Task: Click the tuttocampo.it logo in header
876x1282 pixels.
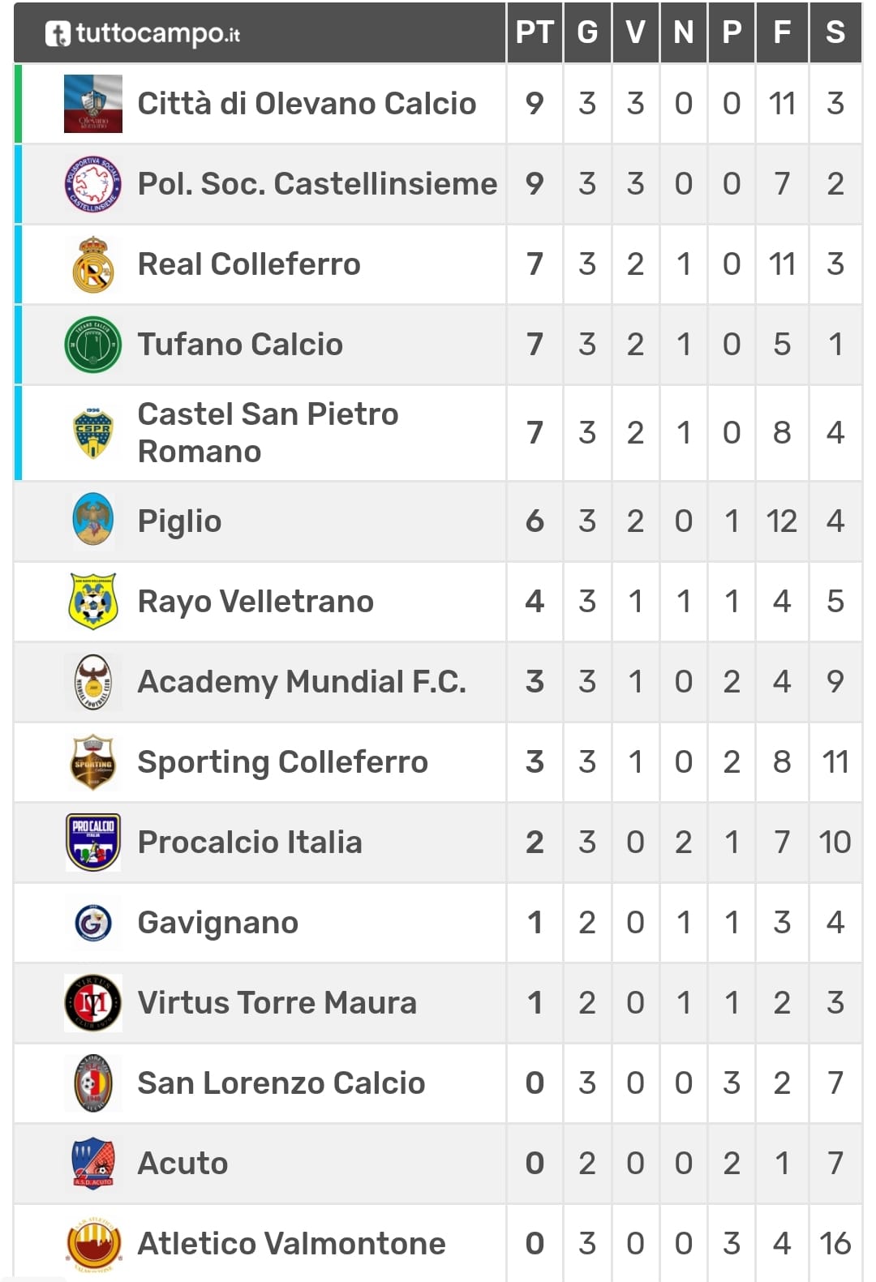Action: 143,33
